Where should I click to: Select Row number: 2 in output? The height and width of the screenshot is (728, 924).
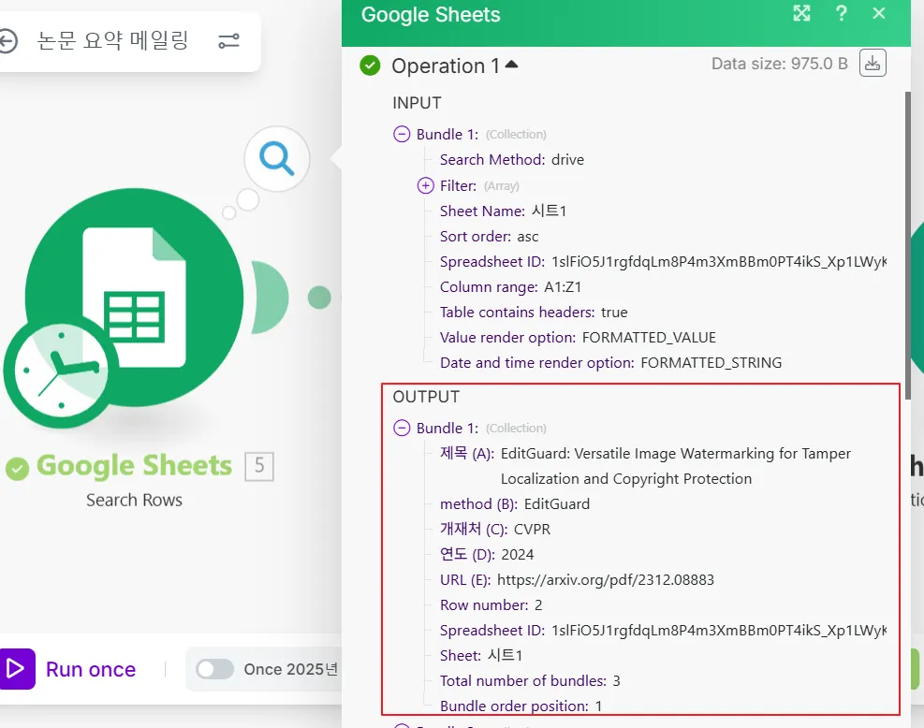point(491,605)
